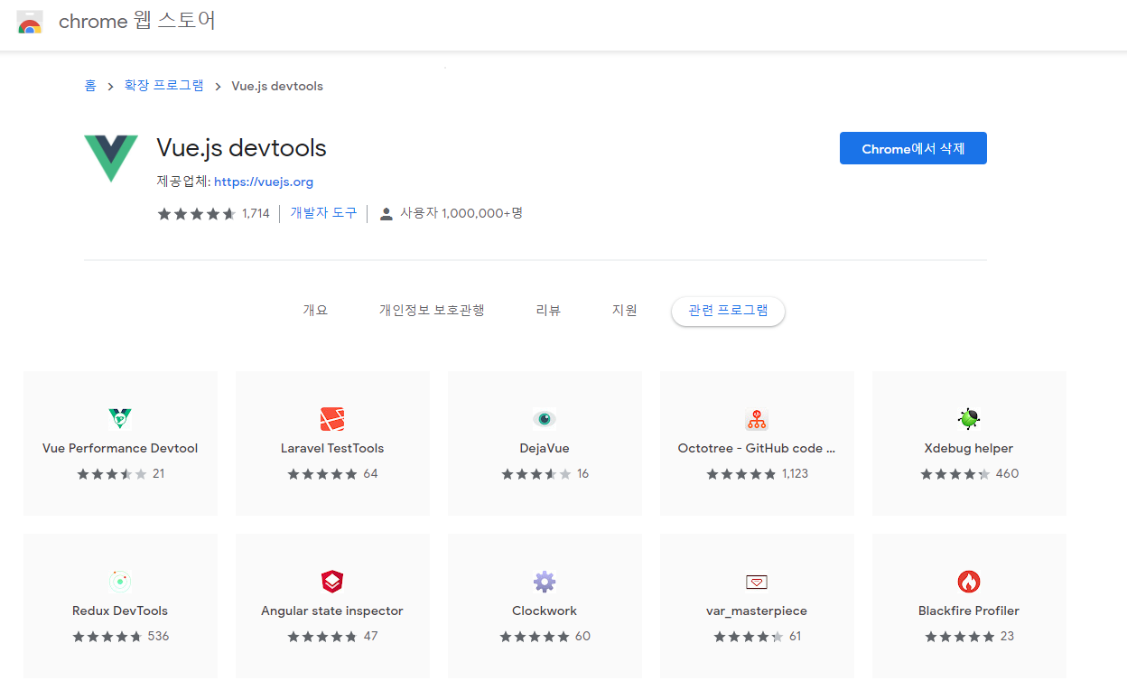Click the Vue Performance Devtool title
This screenshot has height=690, width=1127.
point(120,448)
